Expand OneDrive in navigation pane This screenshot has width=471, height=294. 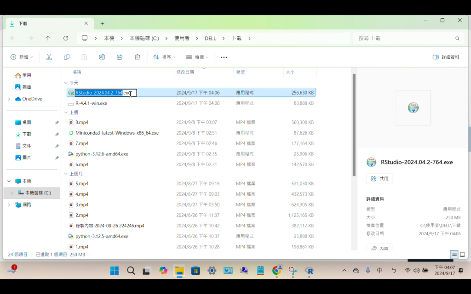(9, 99)
